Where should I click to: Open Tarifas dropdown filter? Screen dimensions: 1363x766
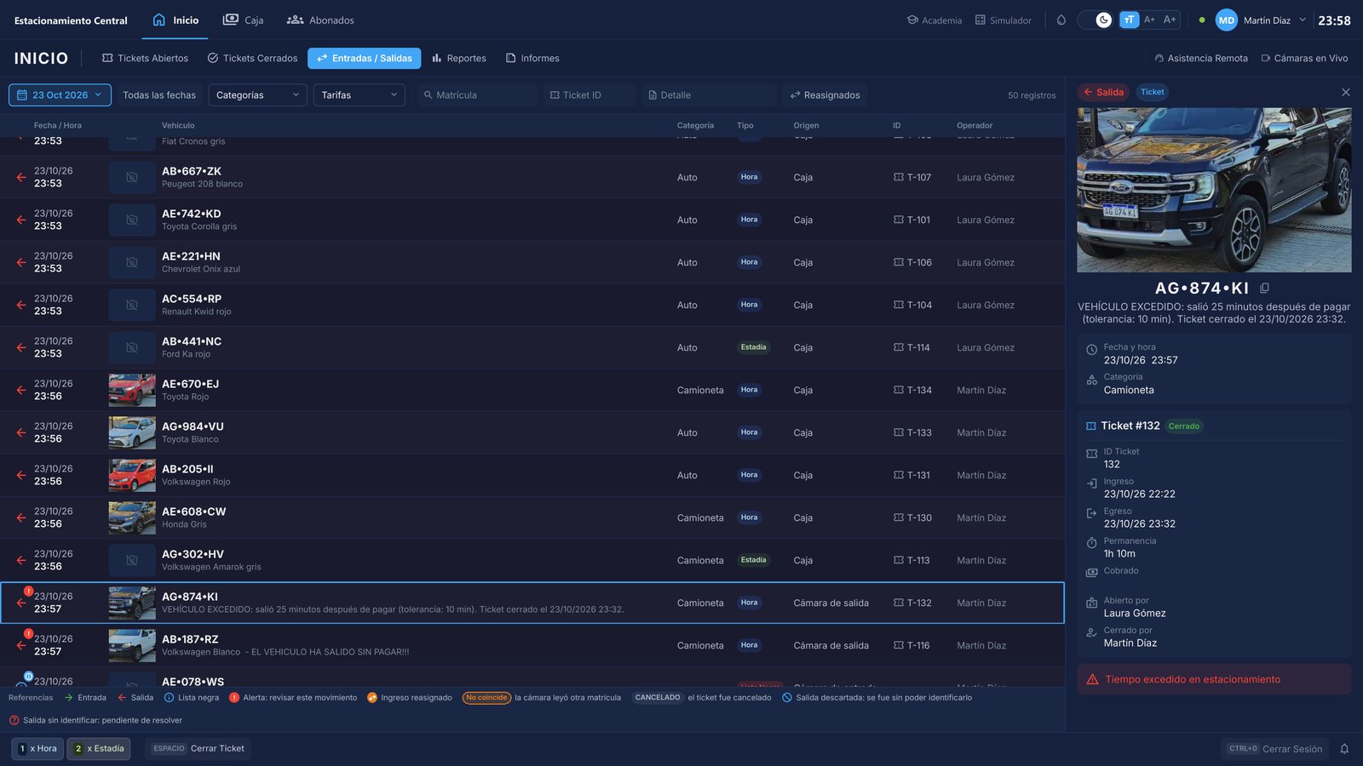[359, 94]
